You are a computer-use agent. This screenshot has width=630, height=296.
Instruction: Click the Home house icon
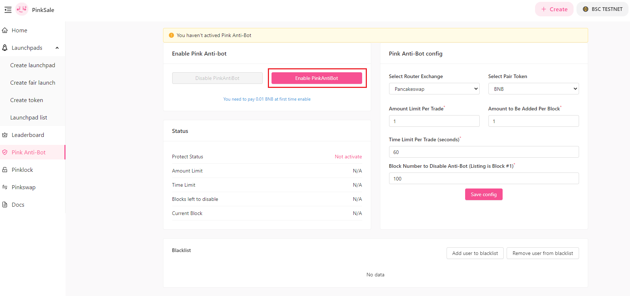[x=5, y=30]
